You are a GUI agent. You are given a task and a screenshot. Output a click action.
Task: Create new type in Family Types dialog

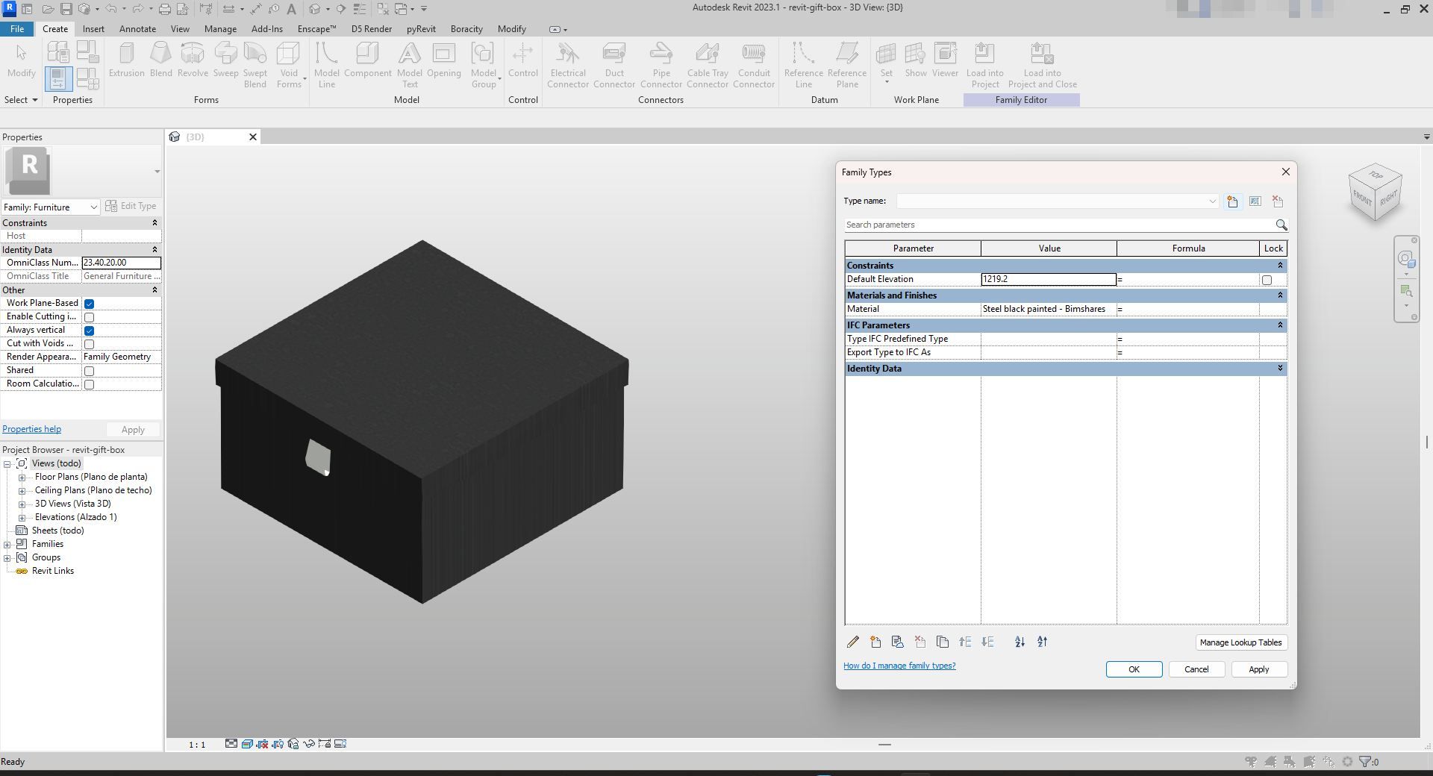click(x=1232, y=201)
